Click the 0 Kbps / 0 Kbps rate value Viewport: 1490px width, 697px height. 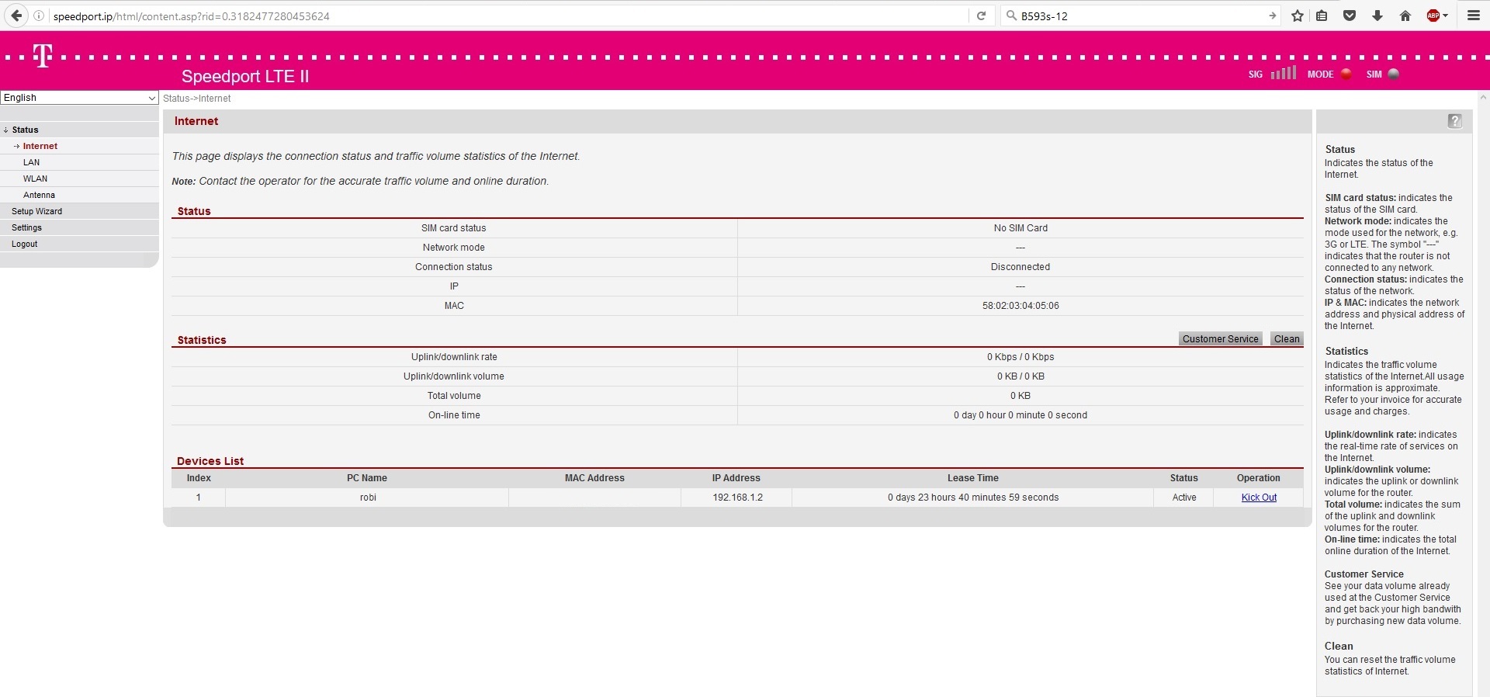(x=1020, y=357)
